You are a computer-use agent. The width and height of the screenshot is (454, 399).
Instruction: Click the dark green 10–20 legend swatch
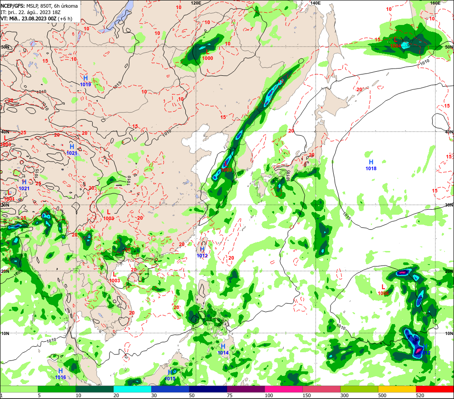point(94,389)
